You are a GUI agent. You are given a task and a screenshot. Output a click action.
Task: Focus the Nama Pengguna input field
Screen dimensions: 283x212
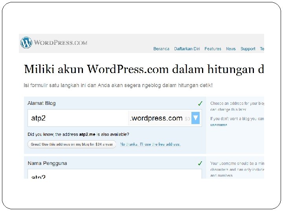pyautogui.click(x=115, y=174)
